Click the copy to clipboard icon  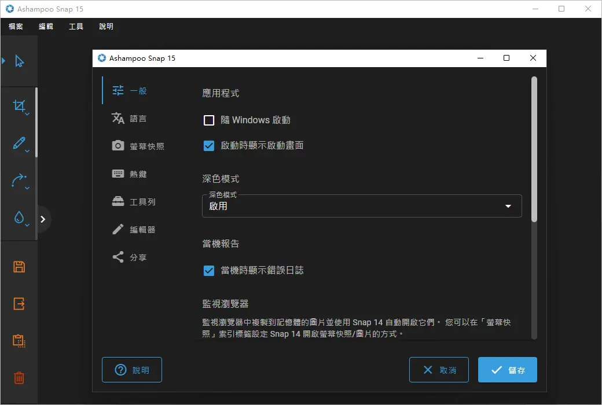pyautogui.click(x=19, y=341)
